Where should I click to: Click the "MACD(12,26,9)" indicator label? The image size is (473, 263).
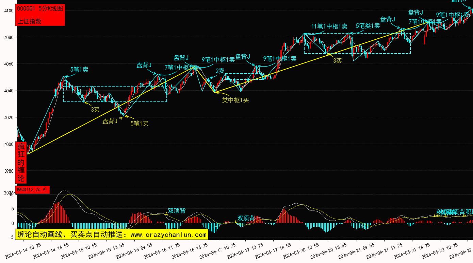pos(32,189)
